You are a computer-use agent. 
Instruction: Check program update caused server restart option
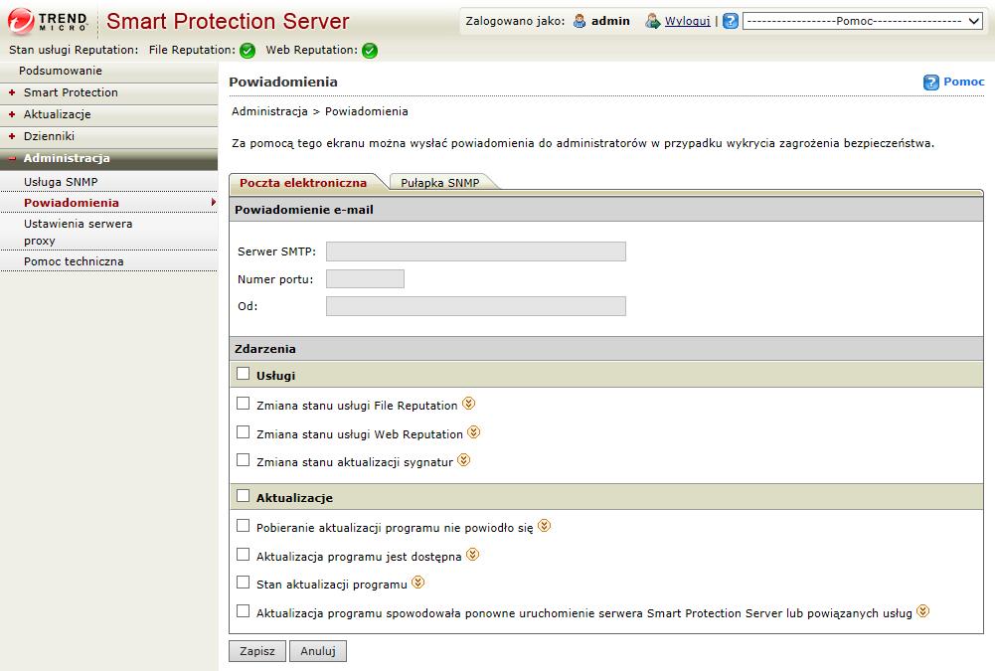[x=244, y=610]
